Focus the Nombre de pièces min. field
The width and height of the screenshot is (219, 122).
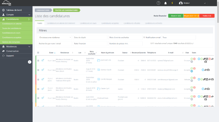(x=125, y=43)
